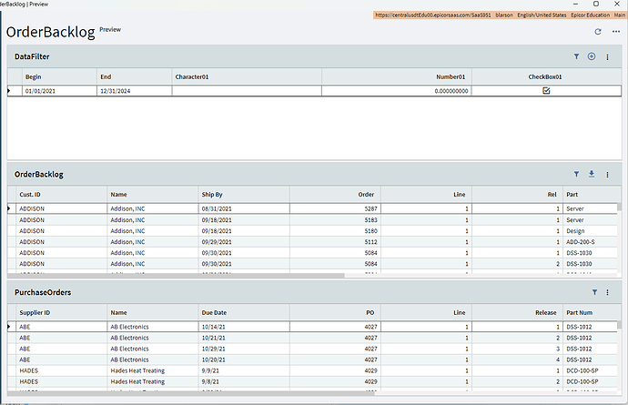Click due date 10/20/21 cell
This screenshot has height=405, width=628.
point(244,359)
